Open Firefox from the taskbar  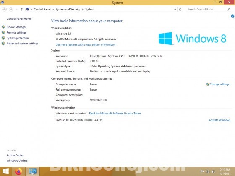click(x=18, y=171)
